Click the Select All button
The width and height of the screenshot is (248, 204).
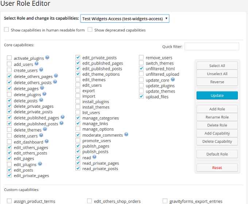[x=217, y=66]
